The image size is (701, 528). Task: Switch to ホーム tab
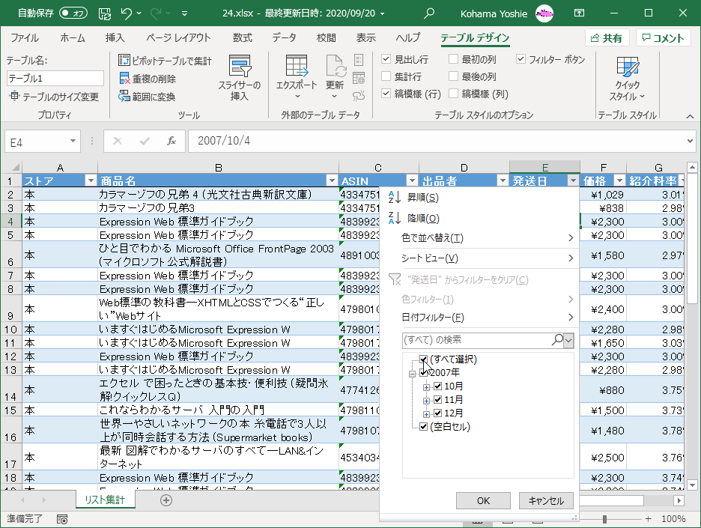73,38
